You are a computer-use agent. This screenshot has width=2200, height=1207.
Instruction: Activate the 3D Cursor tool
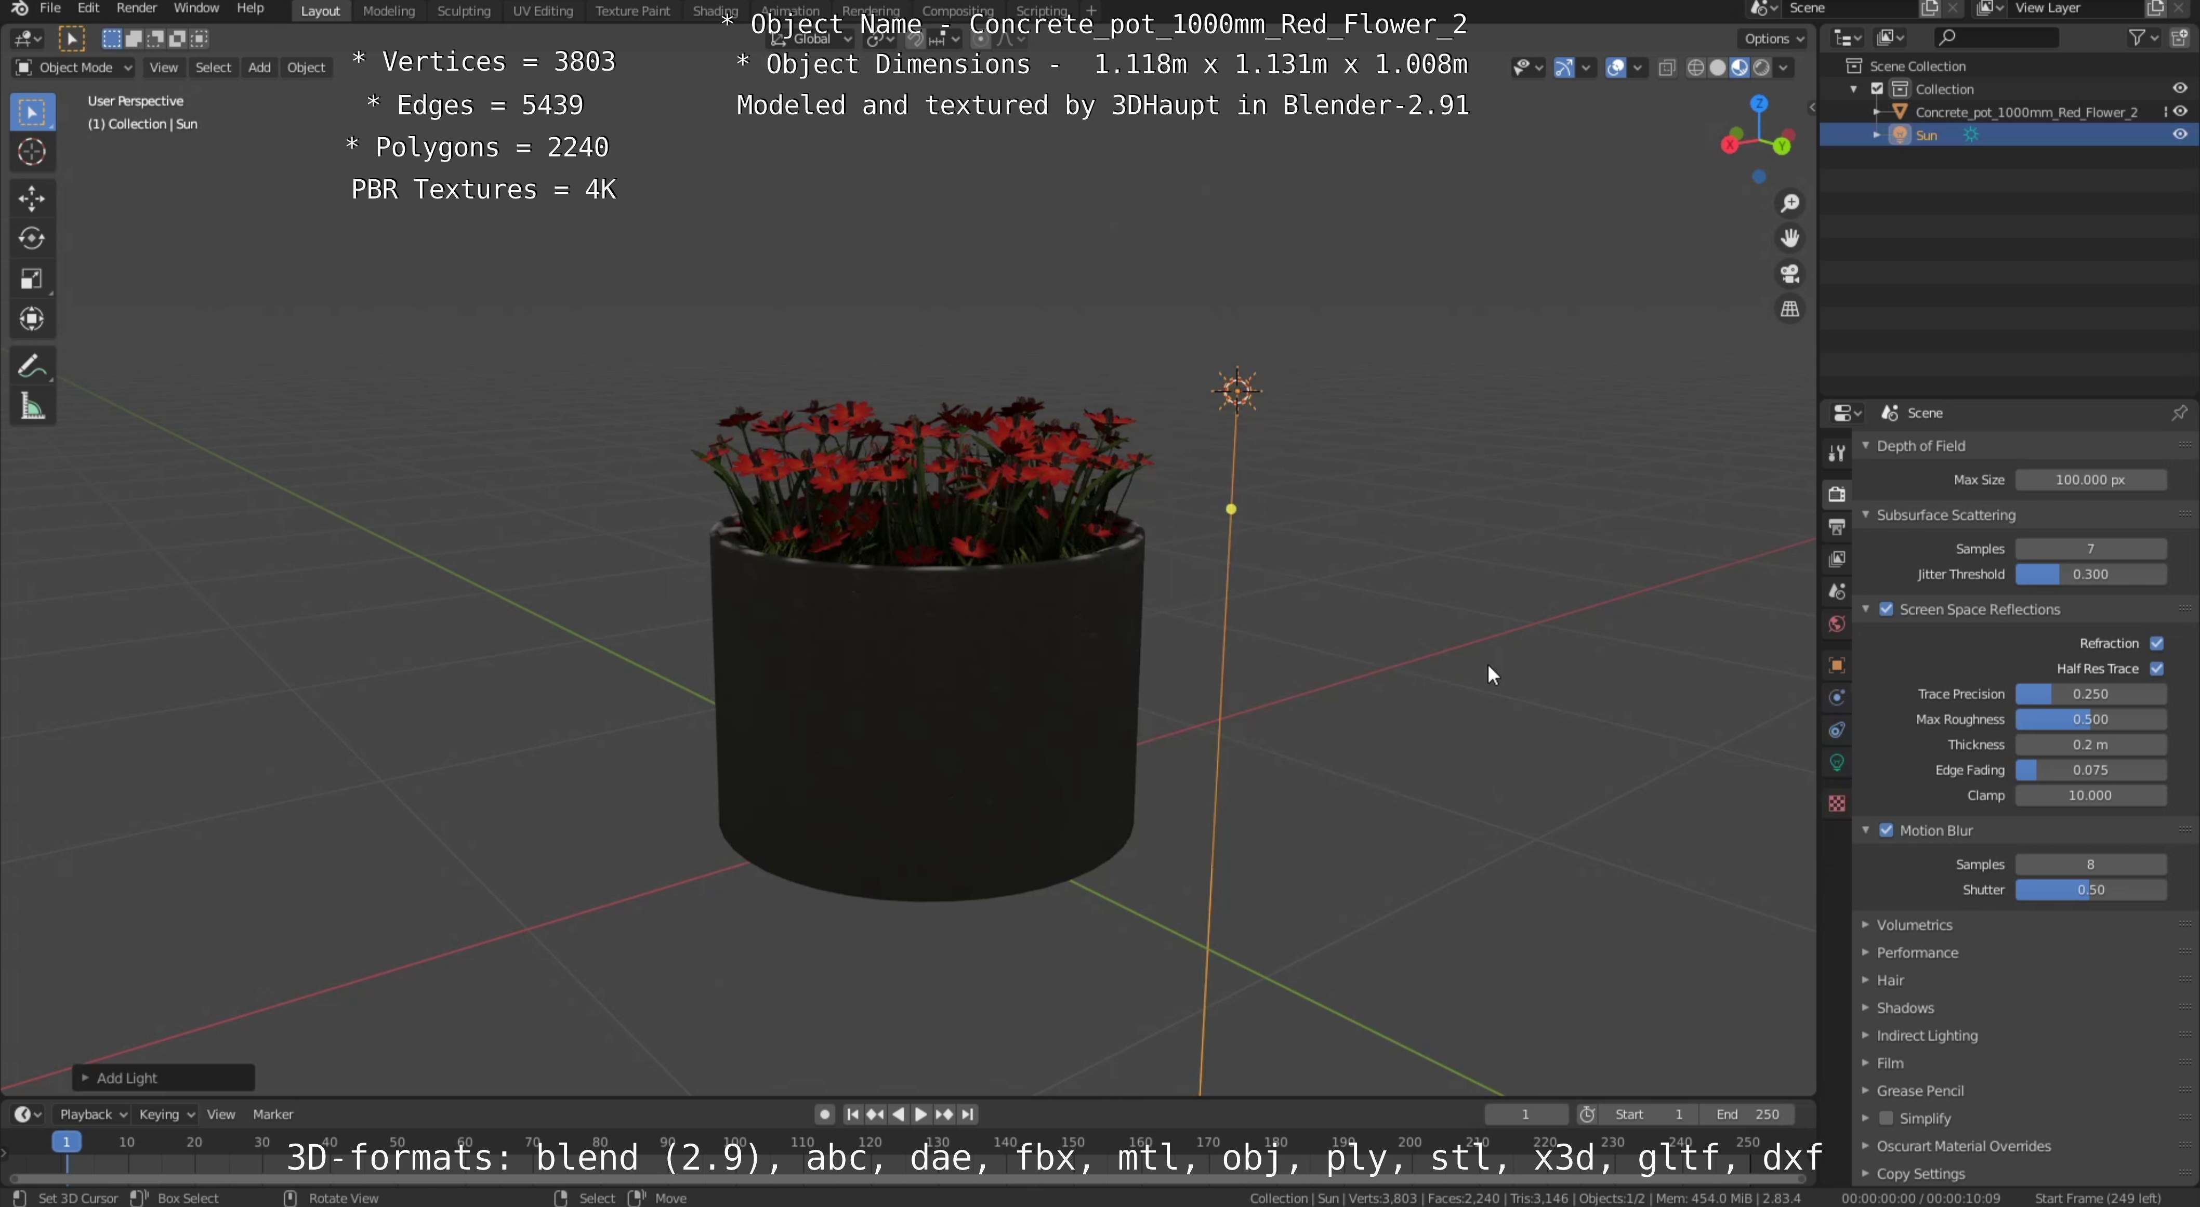[x=32, y=153]
